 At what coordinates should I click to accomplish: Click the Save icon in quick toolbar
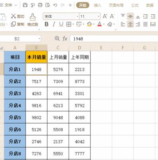pyautogui.click(x=25, y=5)
